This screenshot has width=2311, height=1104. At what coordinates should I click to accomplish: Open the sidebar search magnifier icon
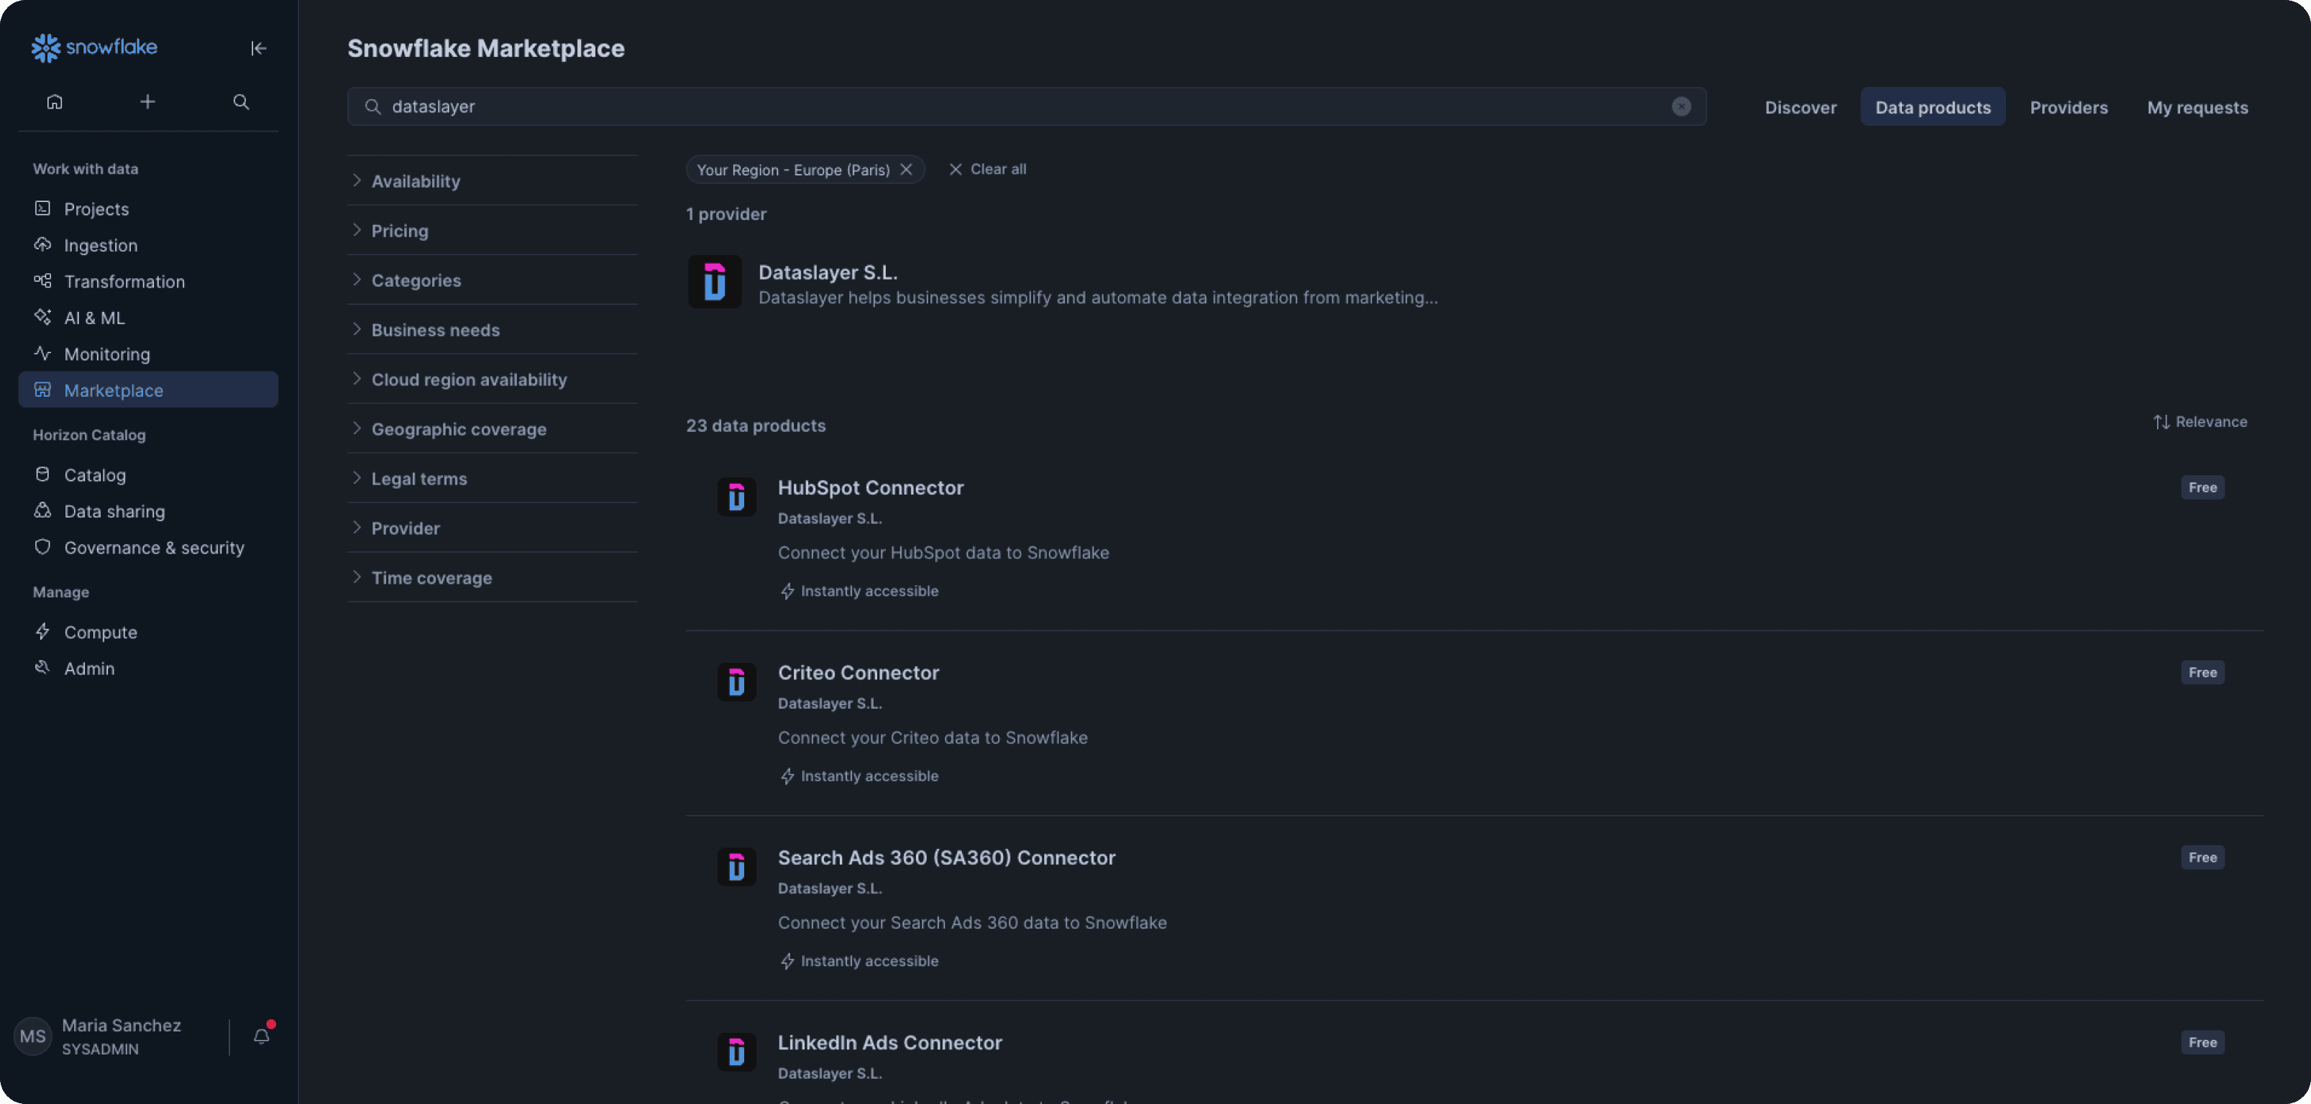pos(240,102)
